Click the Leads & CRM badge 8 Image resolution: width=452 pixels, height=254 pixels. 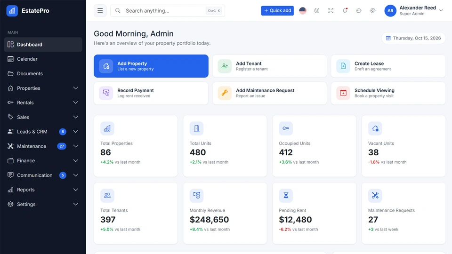point(63,132)
